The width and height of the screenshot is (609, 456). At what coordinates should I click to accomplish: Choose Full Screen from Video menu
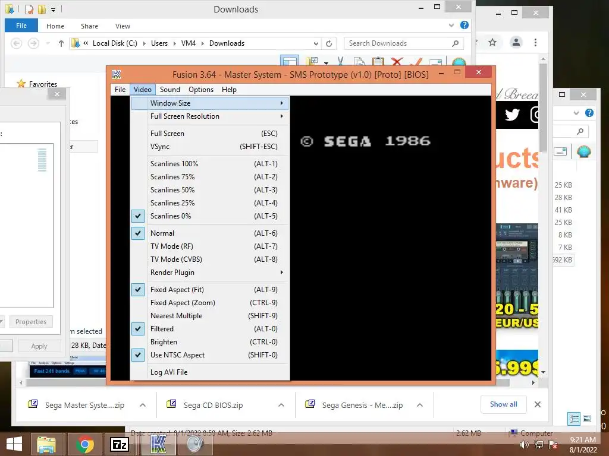210,134
